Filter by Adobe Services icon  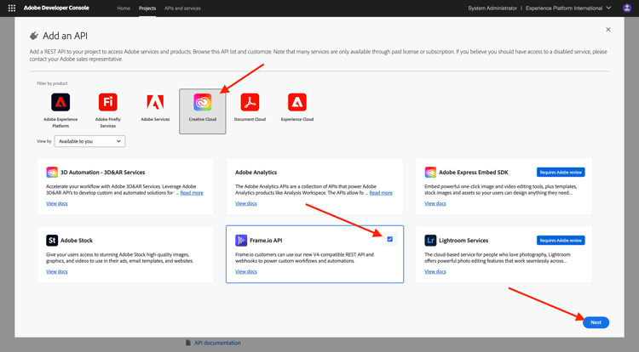155,102
